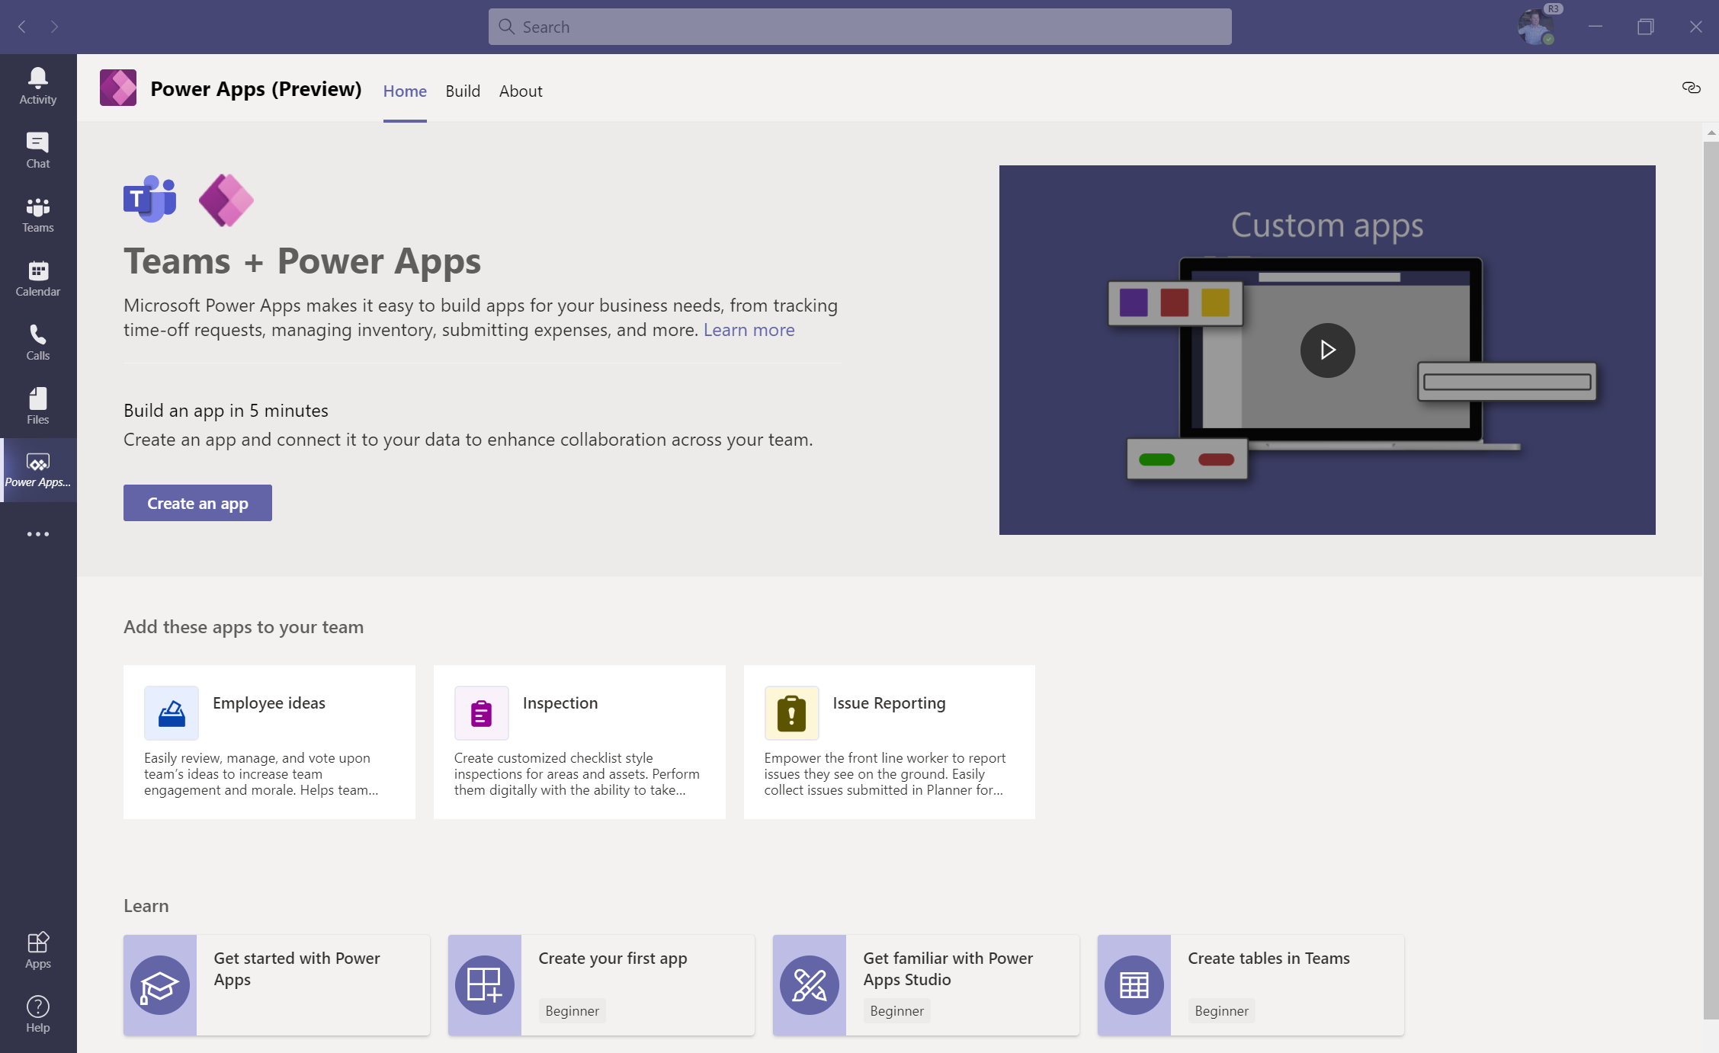View Files from the sidebar
This screenshot has height=1053, width=1719.
[x=37, y=406]
